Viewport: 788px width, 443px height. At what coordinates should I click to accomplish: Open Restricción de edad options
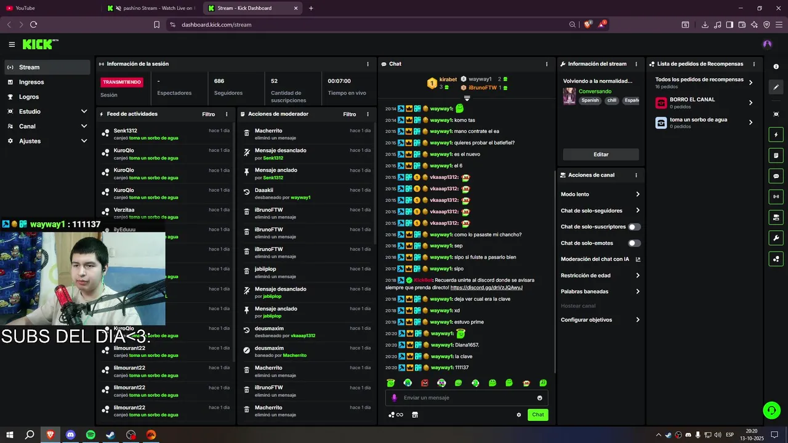tap(600, 276)
